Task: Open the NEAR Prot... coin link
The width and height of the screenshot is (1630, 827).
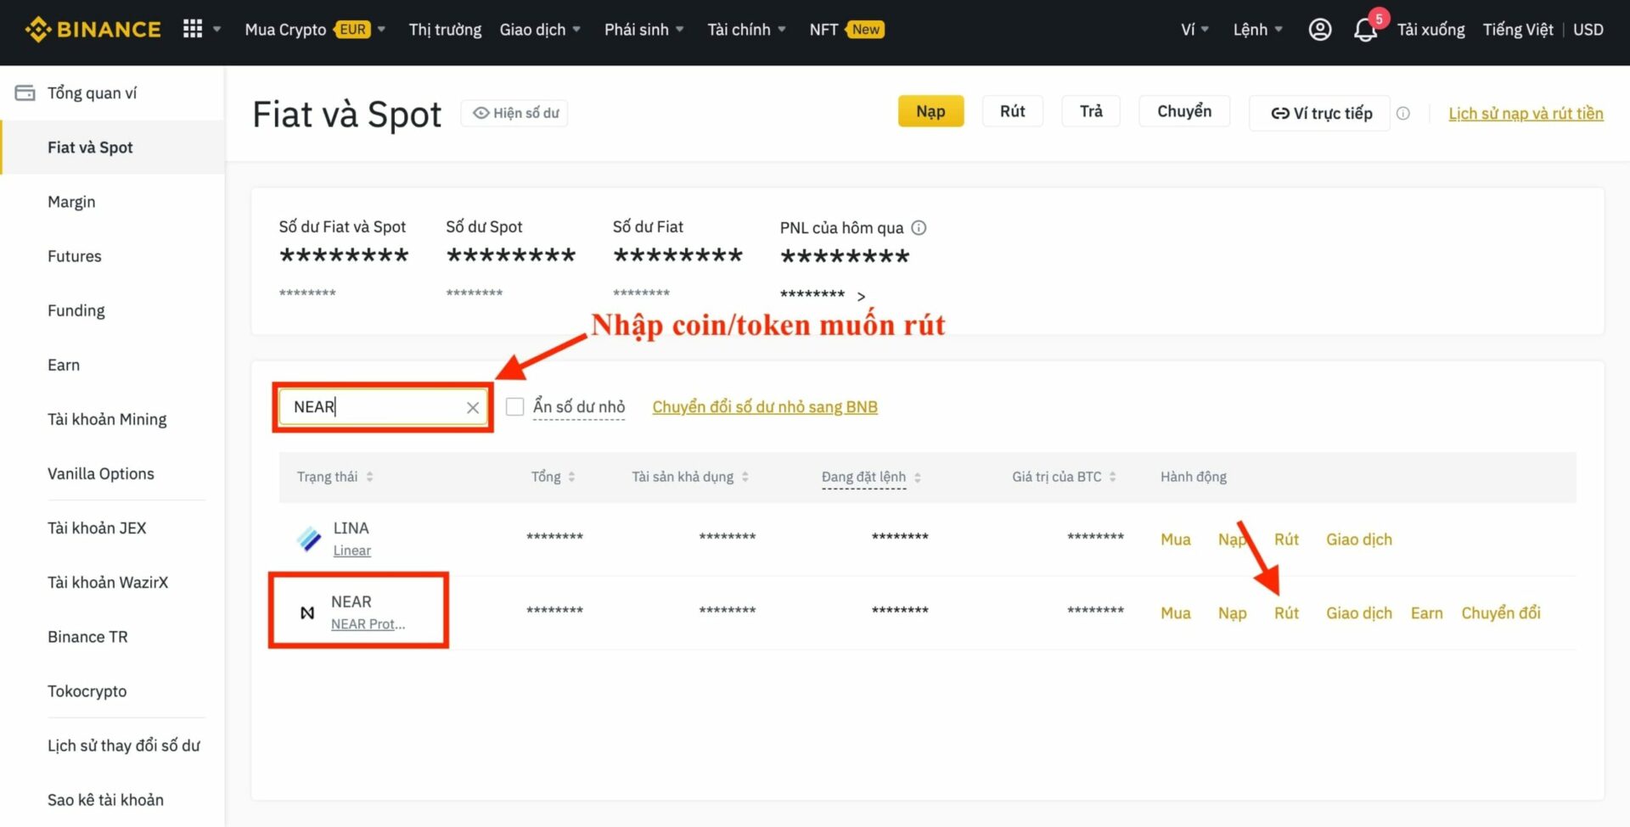Action: (x=368, y=624)
